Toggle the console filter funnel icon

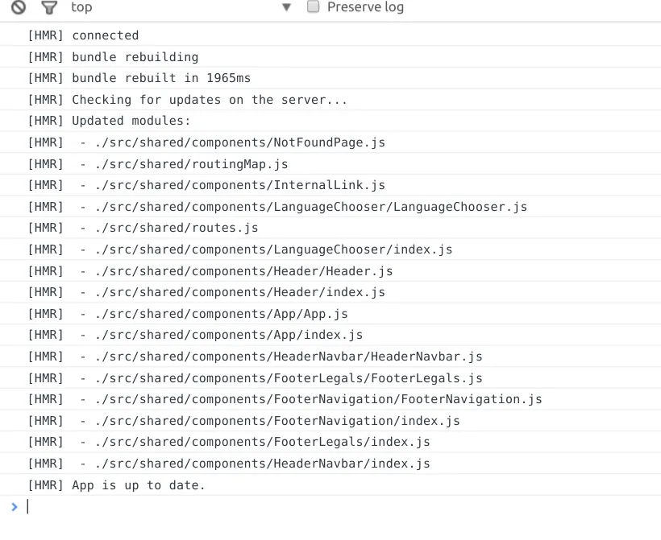pyautogui.click(x=49, y=7)
